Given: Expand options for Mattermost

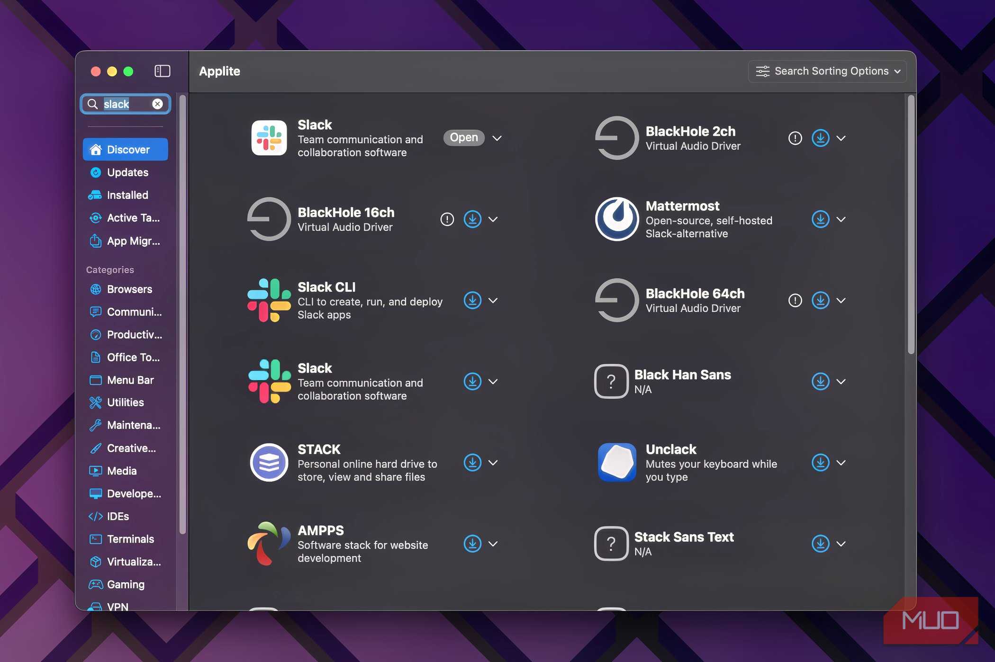Looking at the screenshot, I should [841, 219].
